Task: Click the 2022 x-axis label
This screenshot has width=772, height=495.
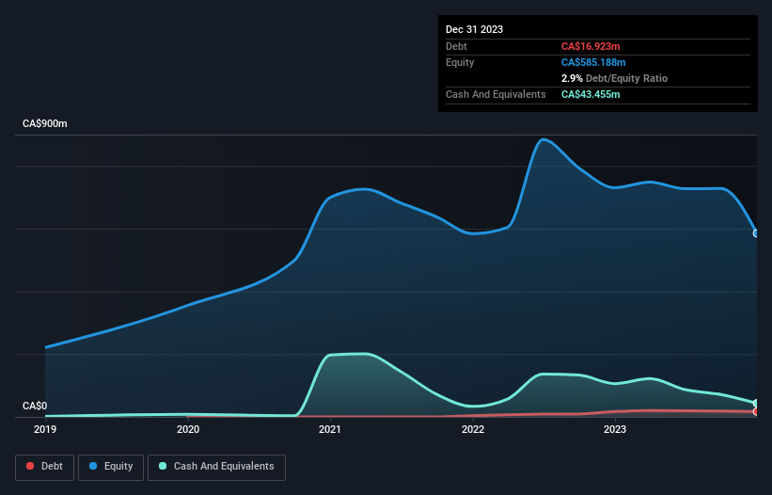Action: point(473,429)
